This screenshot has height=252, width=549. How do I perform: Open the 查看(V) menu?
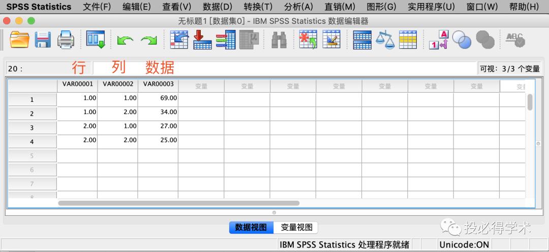pos(177,7)
